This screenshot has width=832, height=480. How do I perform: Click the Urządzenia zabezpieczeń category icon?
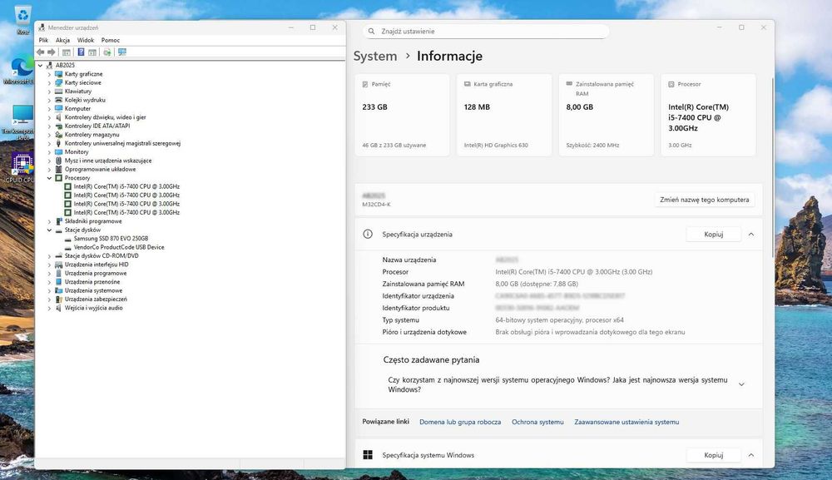(59, 299)
